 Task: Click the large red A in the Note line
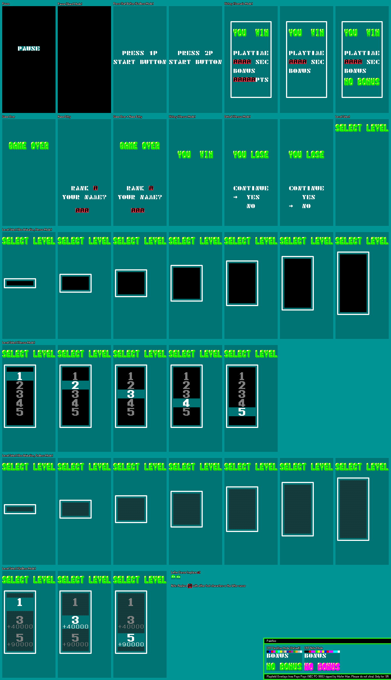pyautogui.click(x=190, y=586)
